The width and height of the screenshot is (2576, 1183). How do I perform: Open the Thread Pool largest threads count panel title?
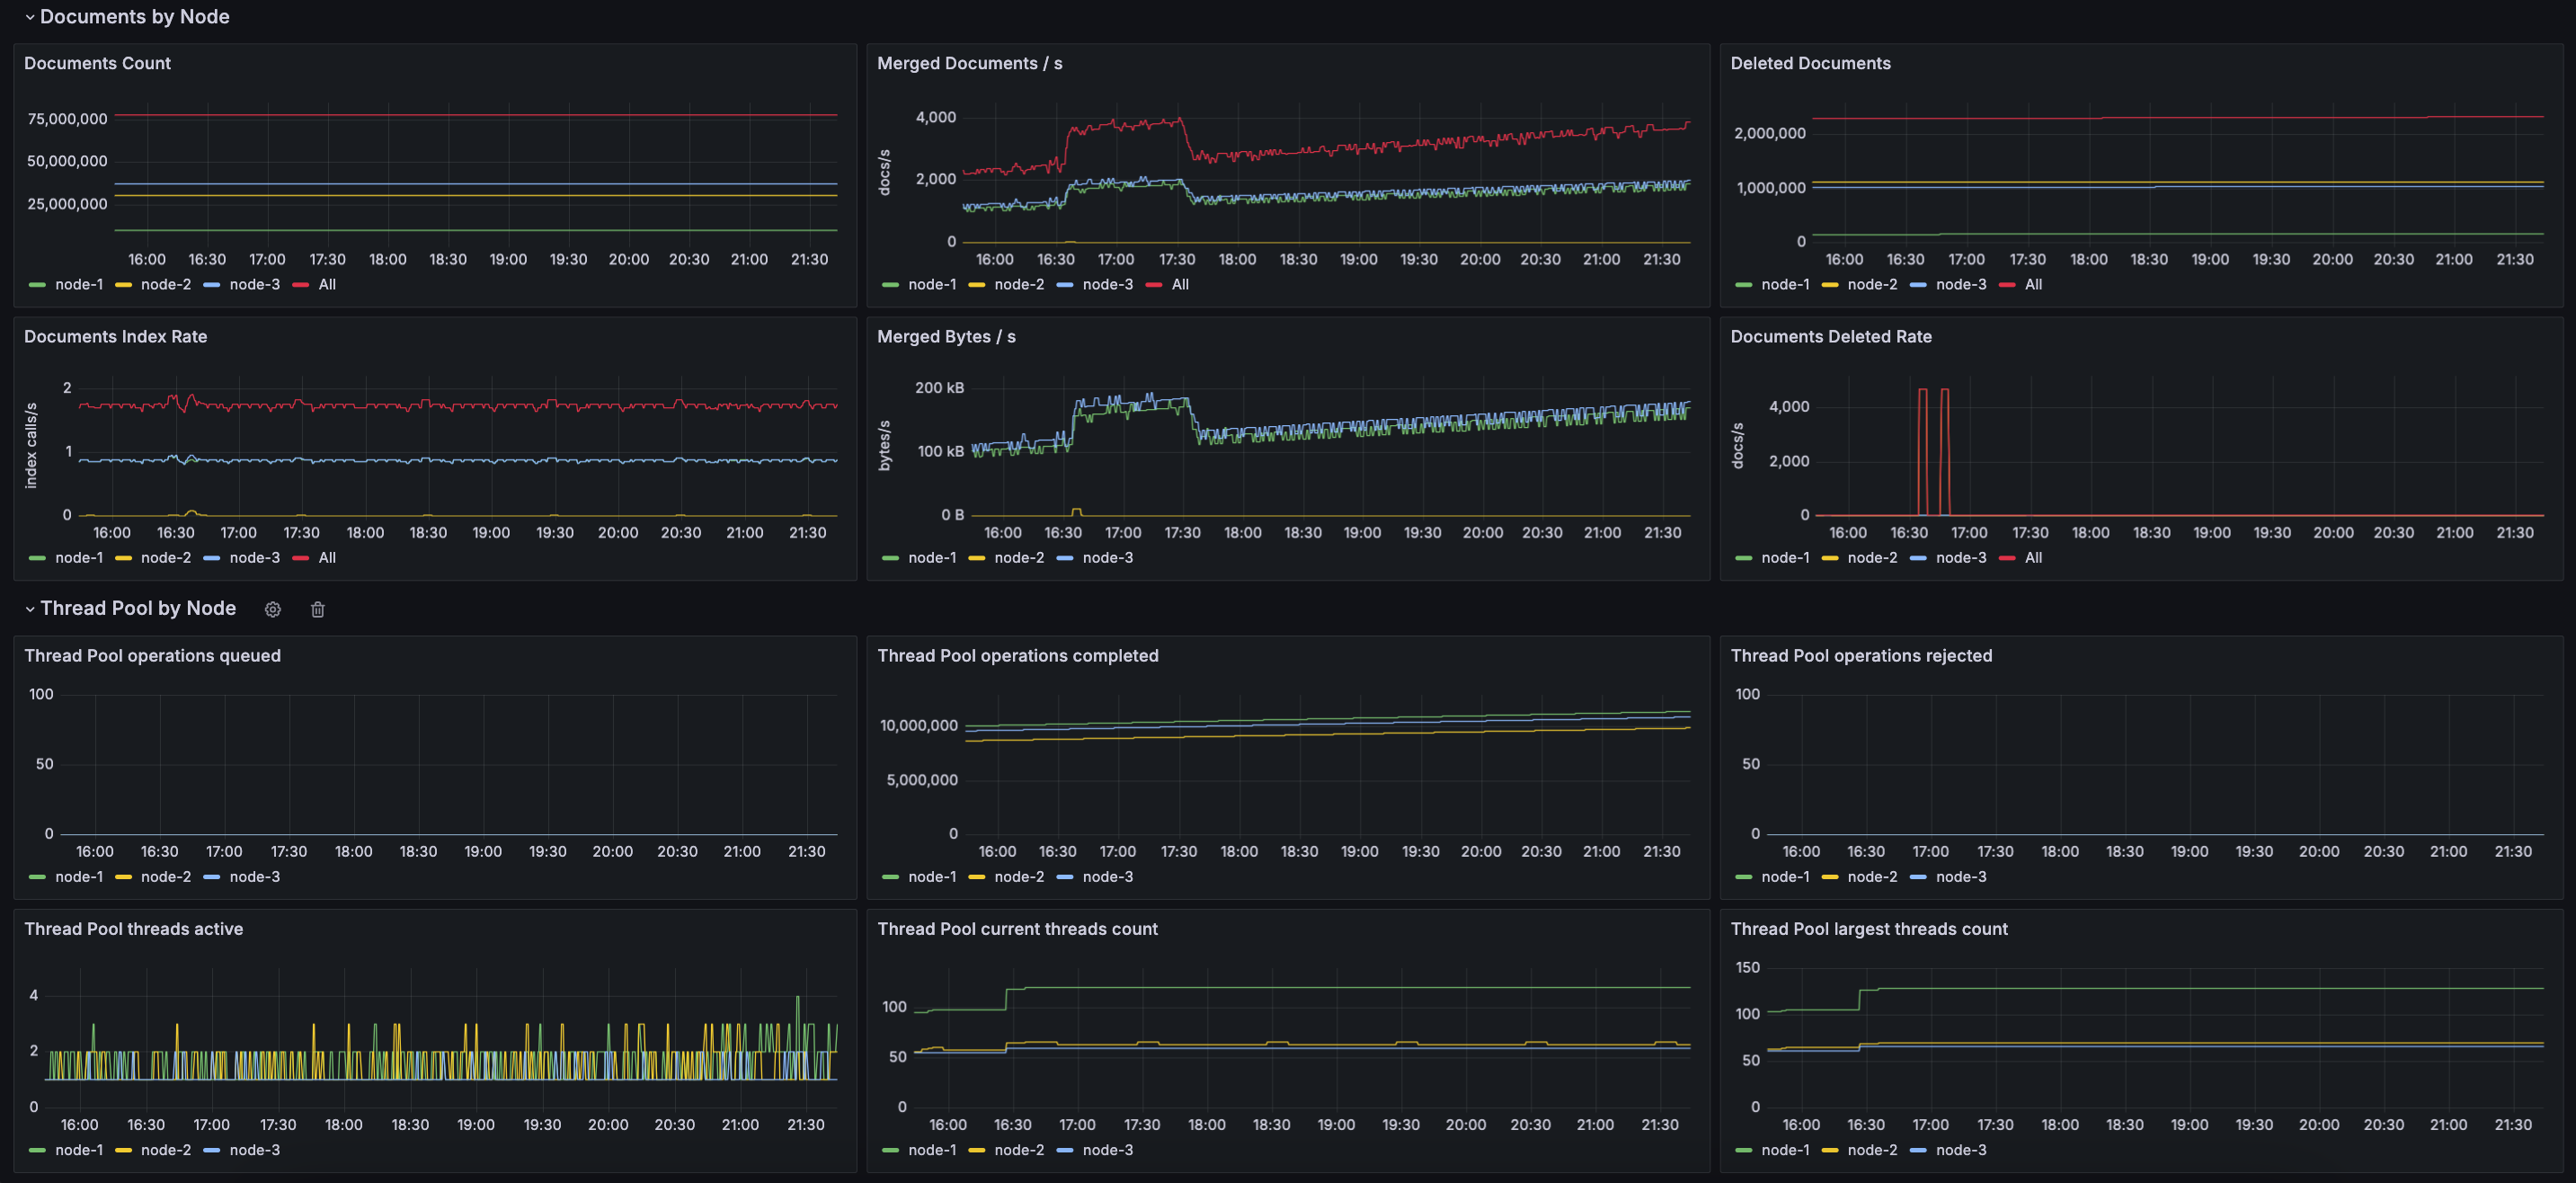pyautogui.click(x=1869, y=929)
